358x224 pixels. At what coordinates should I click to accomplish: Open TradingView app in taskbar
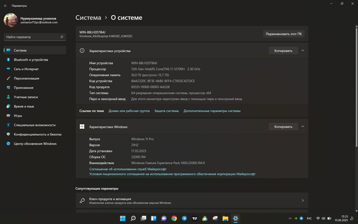(195, 218)
